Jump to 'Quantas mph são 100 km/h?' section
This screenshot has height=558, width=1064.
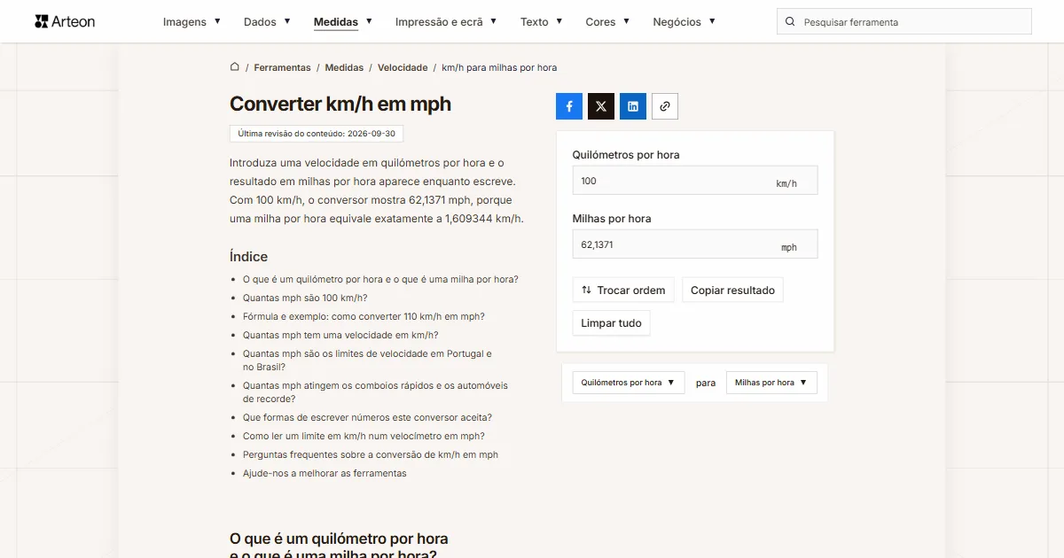click(x=305, y=298)
